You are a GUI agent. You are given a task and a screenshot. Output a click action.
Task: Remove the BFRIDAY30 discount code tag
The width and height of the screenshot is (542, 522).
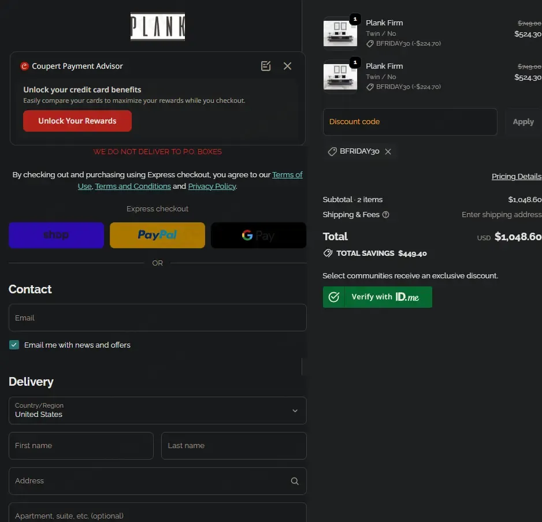(x=388, y=151)
